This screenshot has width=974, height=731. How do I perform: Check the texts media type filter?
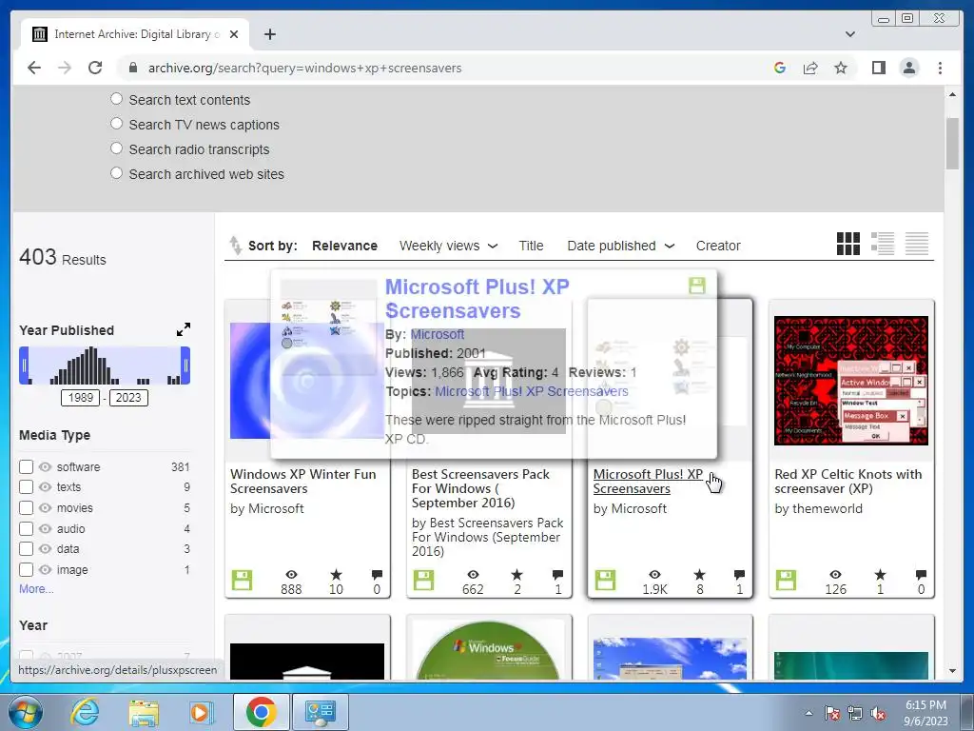point(26,486)
